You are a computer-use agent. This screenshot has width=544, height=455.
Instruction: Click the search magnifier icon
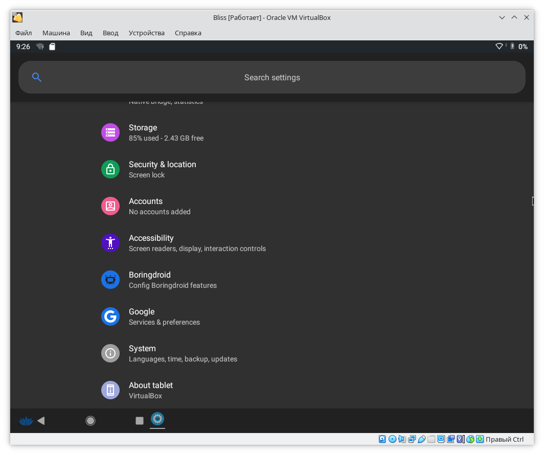pos(36,77)
